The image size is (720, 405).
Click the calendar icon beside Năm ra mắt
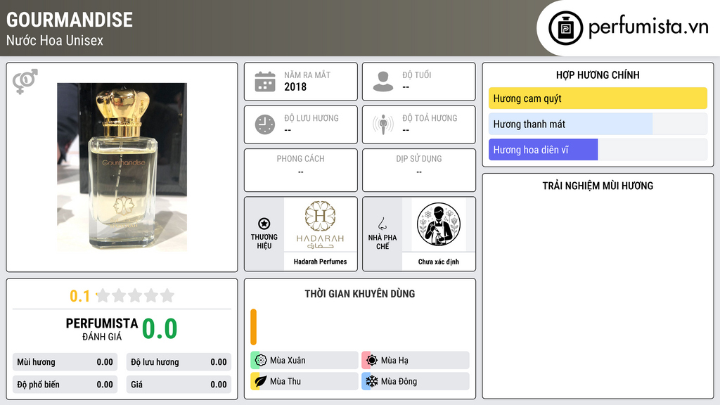(265, 82)
